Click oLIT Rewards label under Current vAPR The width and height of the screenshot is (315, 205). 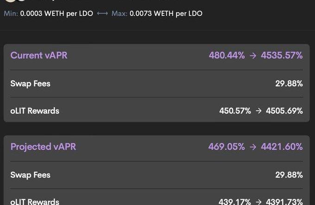(x=35, y=111)
